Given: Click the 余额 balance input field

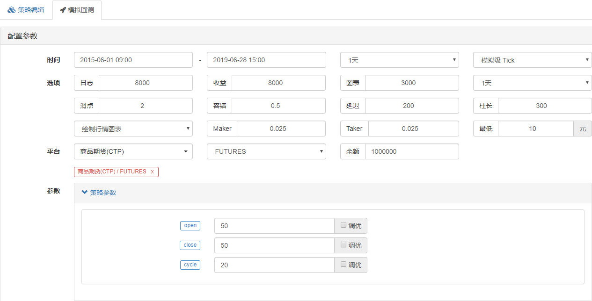Looking at the screenshot, I should point(411,151).
